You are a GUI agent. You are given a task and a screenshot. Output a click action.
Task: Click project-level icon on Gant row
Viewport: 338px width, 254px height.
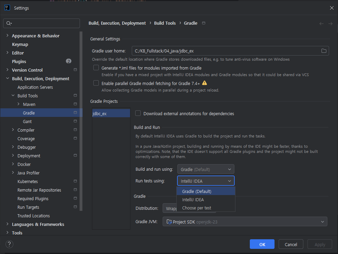pyautogui.click(x=75, y=121)
